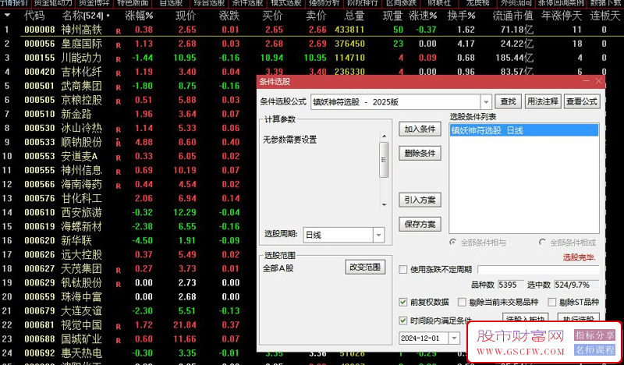The image size is (624, 365).
Task: Select 镇妖神符选股 日线 in condition list
Action: (x=523, y=130)
